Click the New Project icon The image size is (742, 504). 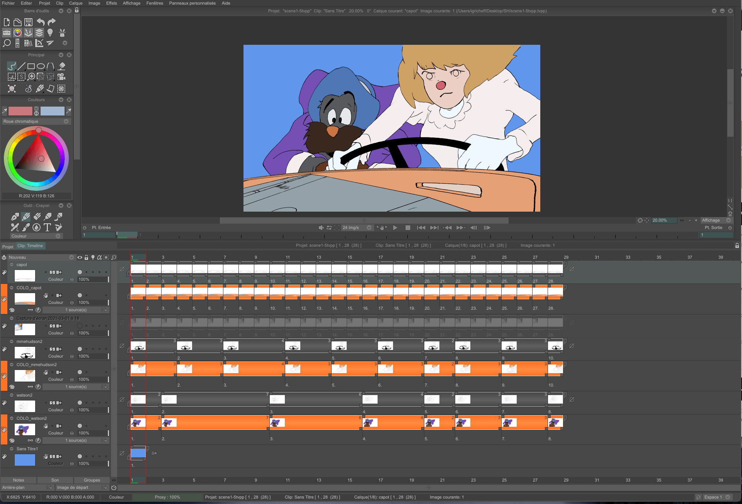7,22
